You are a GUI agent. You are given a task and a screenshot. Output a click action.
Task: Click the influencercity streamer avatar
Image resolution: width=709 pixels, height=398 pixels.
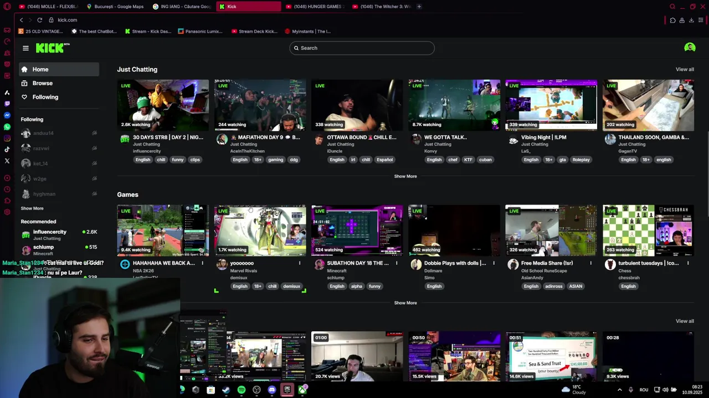point(125,139)
